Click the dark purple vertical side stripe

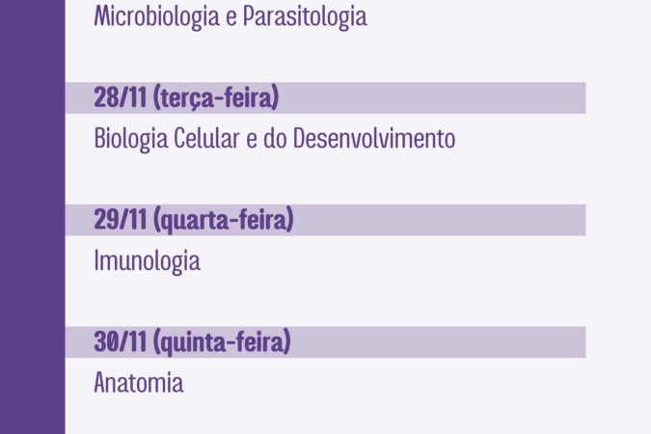click(x=33, y=217)
